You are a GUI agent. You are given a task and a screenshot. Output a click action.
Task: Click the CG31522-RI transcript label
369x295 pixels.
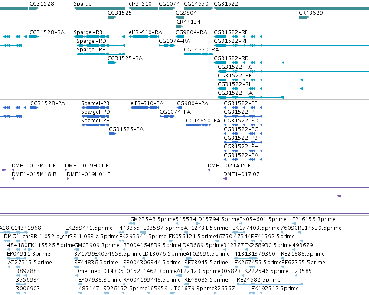(x=230, y=41)
